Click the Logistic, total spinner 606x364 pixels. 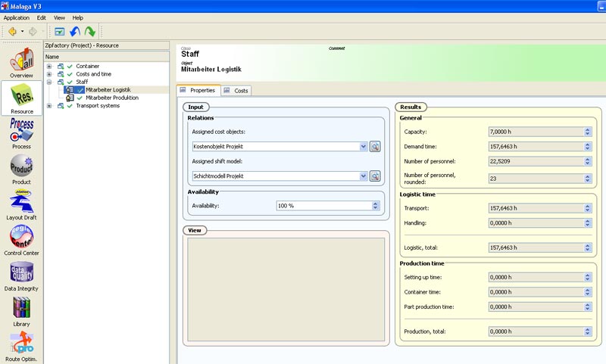pyautogui.click(x=588, y=247)
